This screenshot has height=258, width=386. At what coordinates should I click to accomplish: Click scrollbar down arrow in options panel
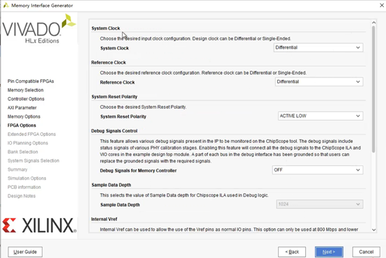373,229
